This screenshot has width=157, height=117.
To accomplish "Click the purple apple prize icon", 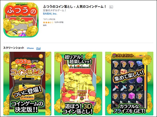I will coord(139,80).
